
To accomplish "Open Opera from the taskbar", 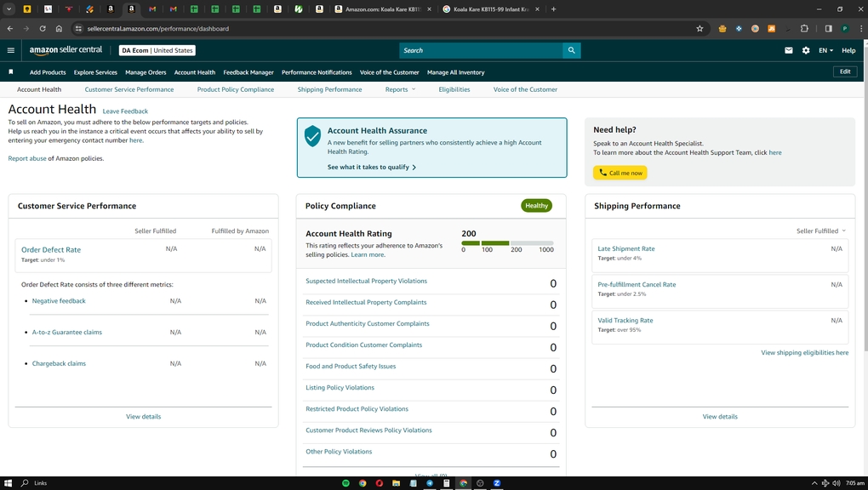I will 380,483.
